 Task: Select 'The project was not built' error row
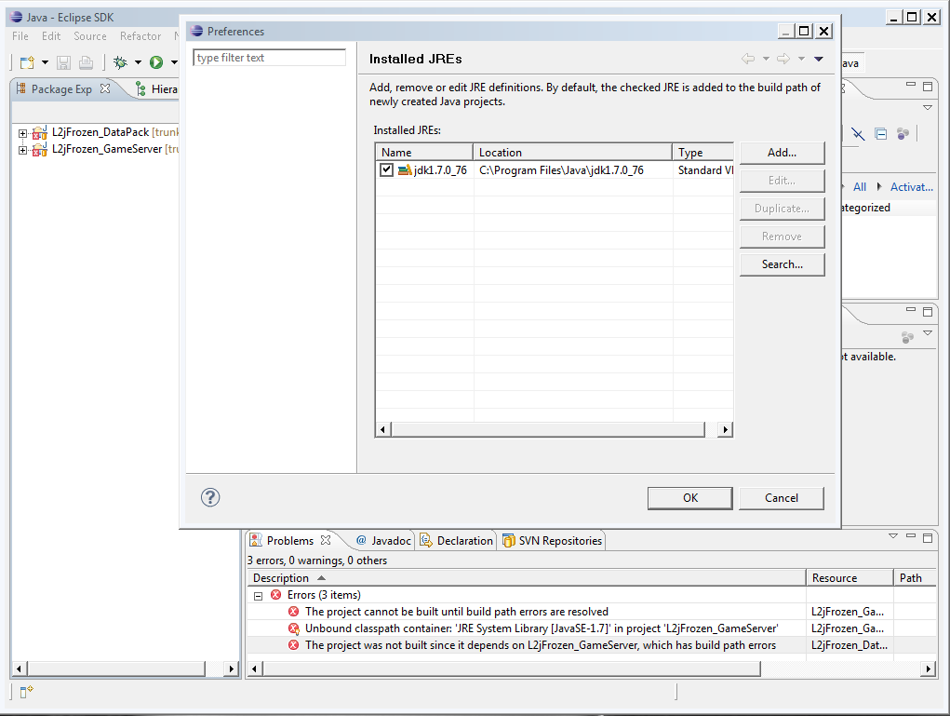pyautogui.click(x=591, y=645)
